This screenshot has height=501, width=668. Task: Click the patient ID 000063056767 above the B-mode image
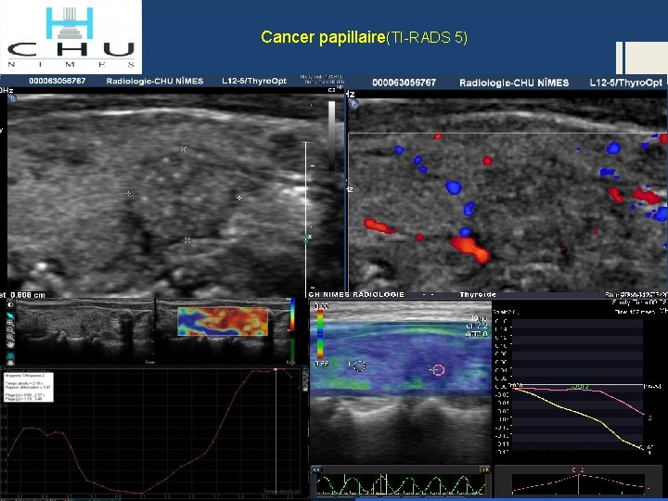pyautogui.click(x=58, y=81)
